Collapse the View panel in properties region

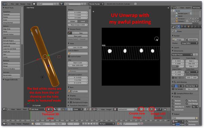point(71,44)
